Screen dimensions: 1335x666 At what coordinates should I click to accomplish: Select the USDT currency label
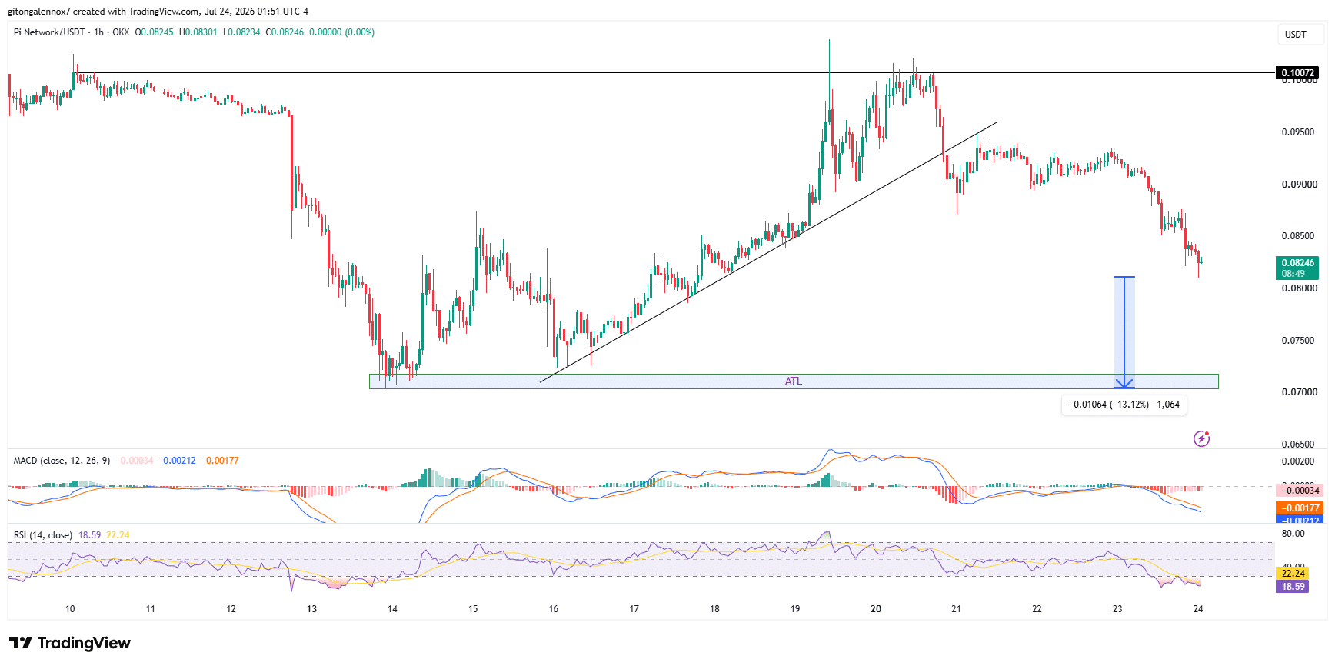click(1296, 34)
